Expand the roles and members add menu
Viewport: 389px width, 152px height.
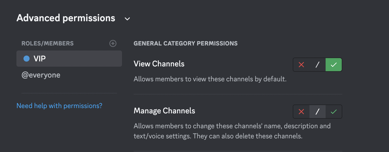click(x=113, y=43)
